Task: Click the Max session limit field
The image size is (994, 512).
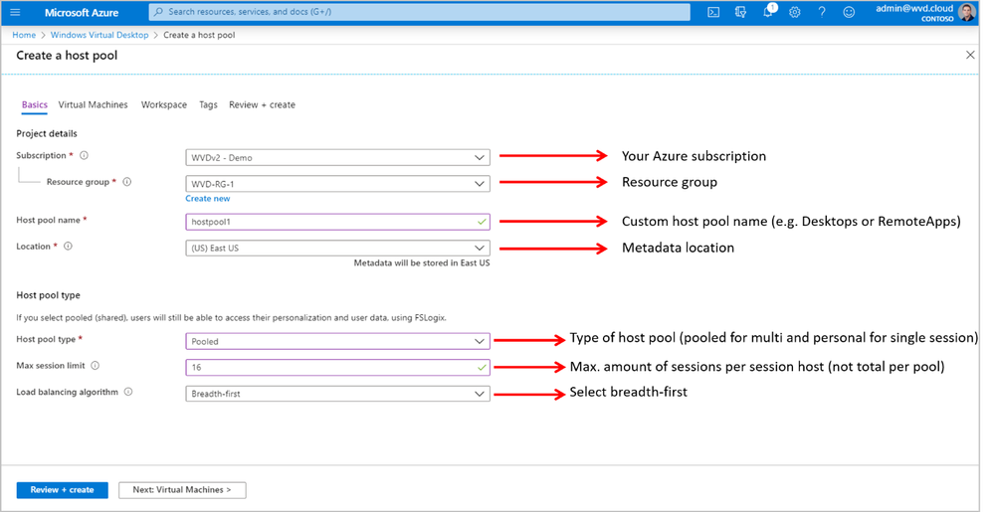Action: click(x=338, y=367)
